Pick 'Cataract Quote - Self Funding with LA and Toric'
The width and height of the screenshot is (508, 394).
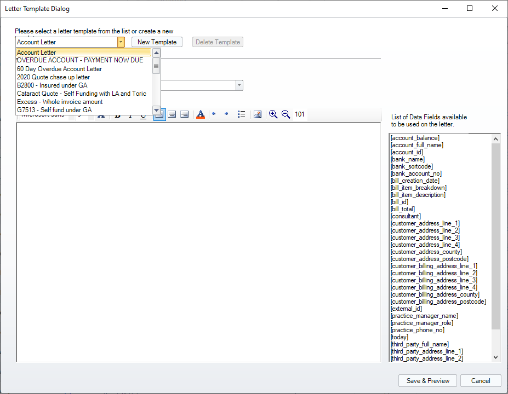tap(82, 94)
